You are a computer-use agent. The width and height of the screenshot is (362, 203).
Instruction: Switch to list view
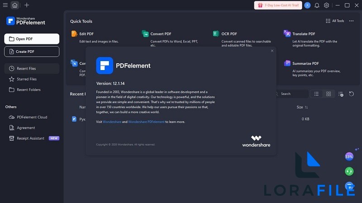click(x=316, y=94)
